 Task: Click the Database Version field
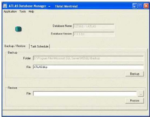[94, 34]
